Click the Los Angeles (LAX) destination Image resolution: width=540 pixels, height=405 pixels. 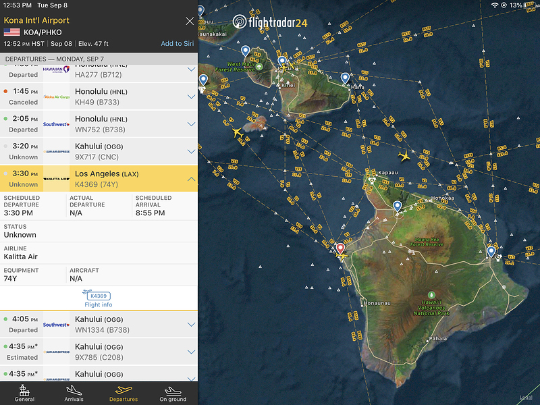(x=107, y=174)
